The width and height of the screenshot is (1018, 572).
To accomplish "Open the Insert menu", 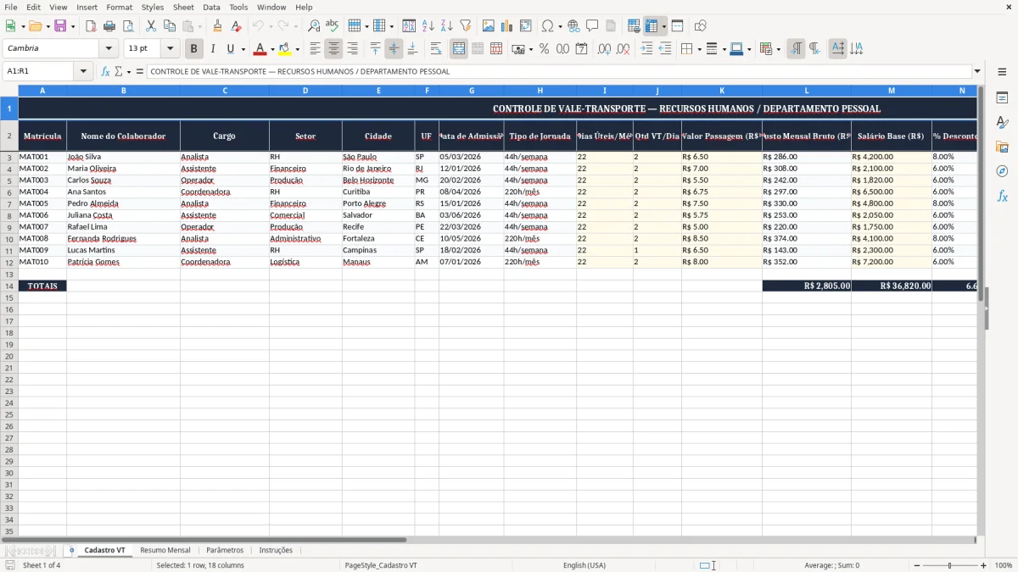I will 87,7.
